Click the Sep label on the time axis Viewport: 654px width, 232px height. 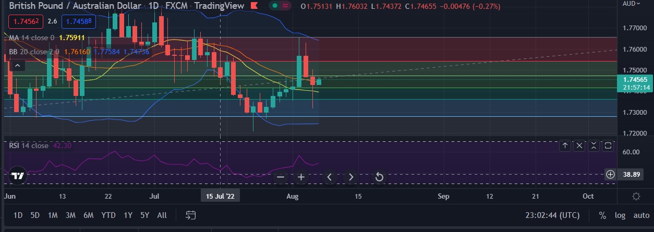(444, 197)
